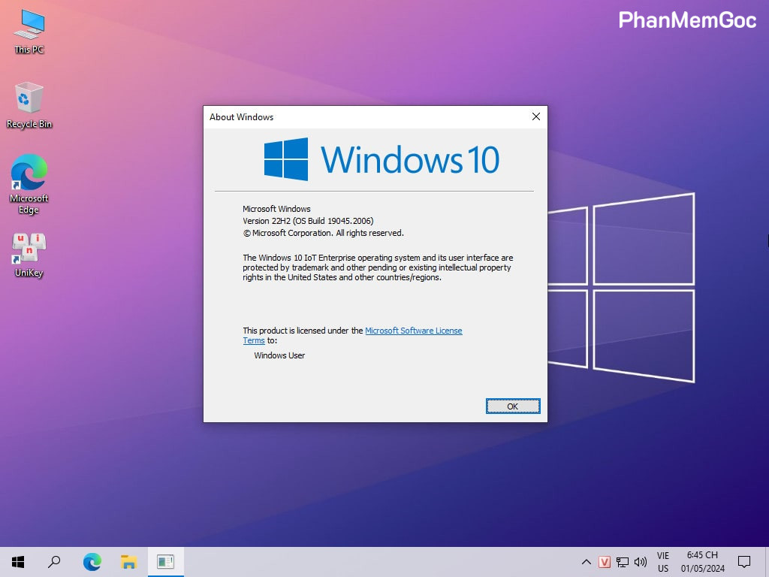Screen dimensions: 769x577
Task: Select the Recycle Bin desktop icon
Action: [x=29, y=104]
